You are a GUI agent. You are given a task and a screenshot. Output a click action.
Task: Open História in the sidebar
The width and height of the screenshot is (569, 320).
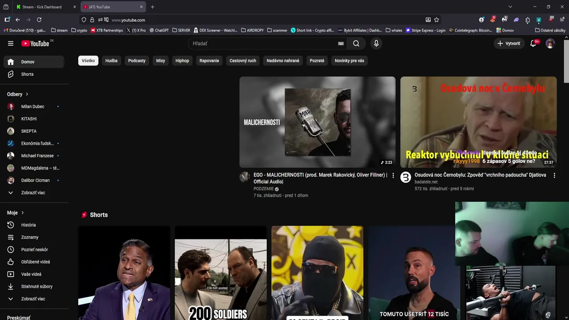click(x=34, y=225)
